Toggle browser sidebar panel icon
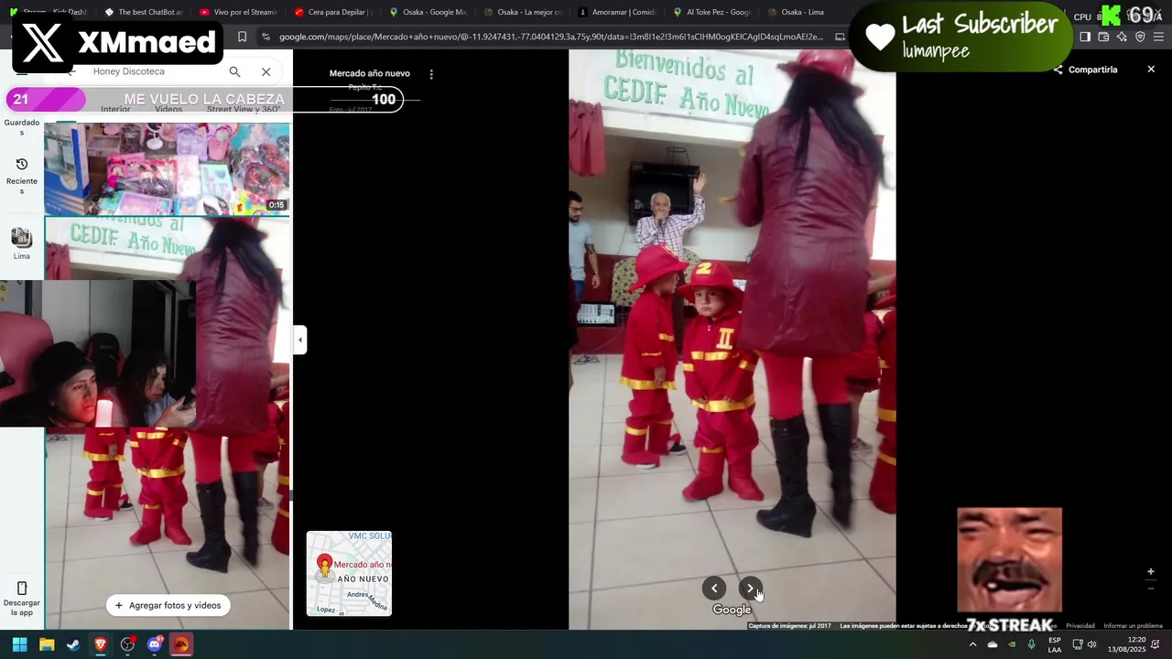The height and width of the screenshot is (659, 1172). click(1085, 37)
